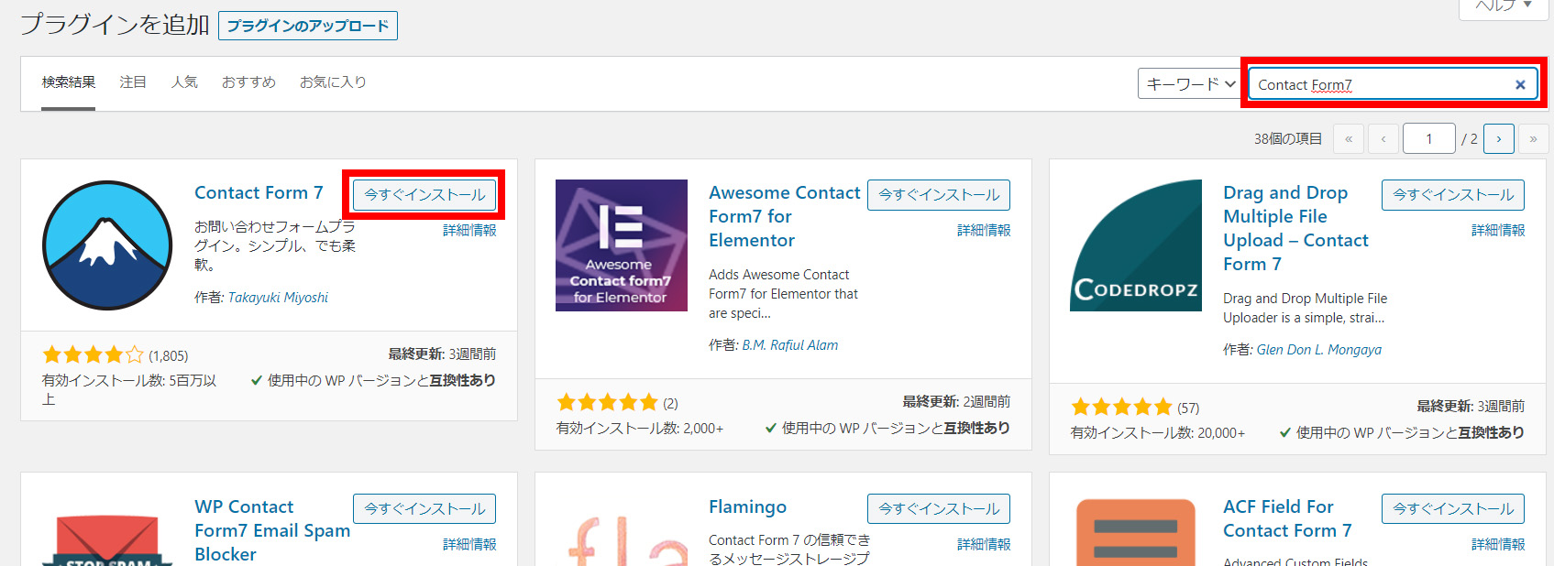This screenshot has width=1554, height=566.
Task: Switch to the おすすめ tab
Action: (248, 82)
